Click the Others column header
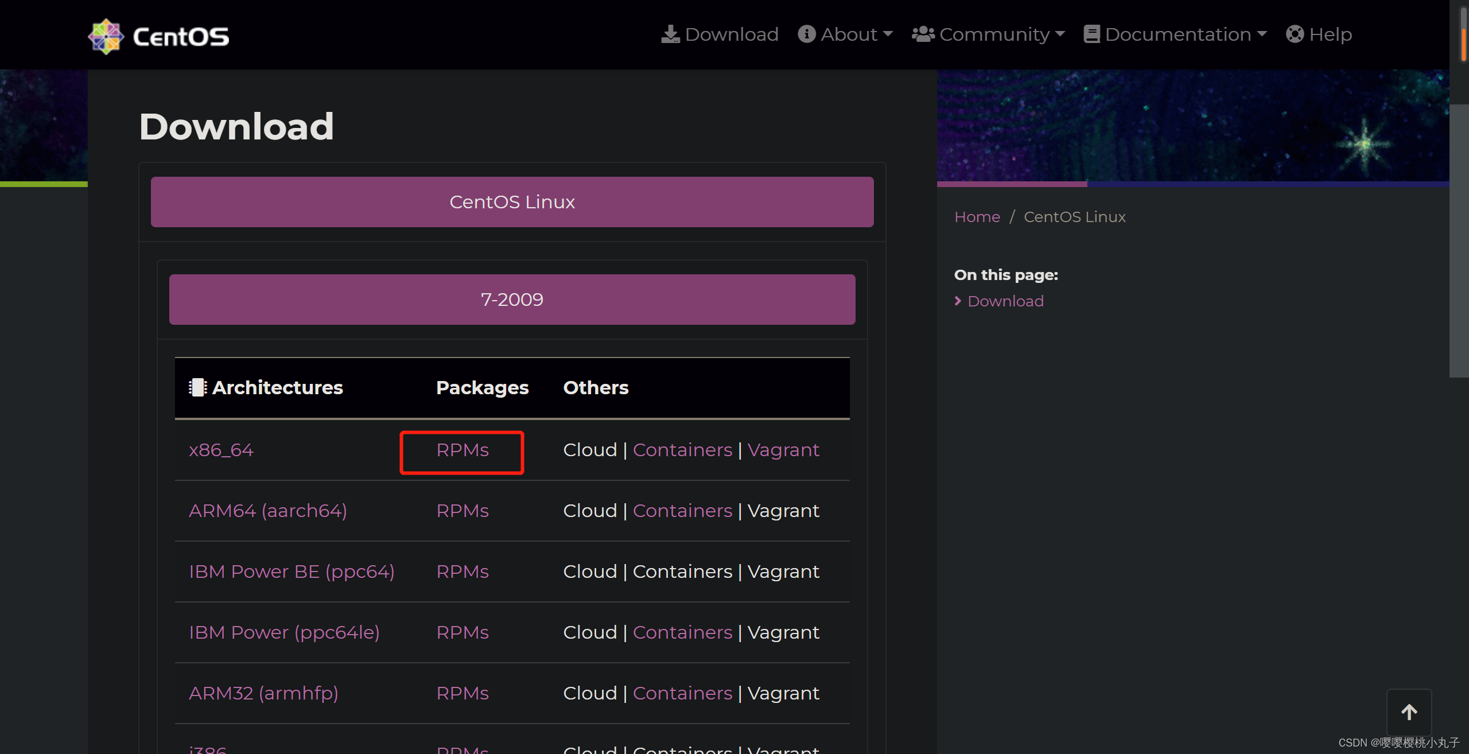Image resolution: width=1469 pixels, height=754 pixels. [x=596, y=388]
